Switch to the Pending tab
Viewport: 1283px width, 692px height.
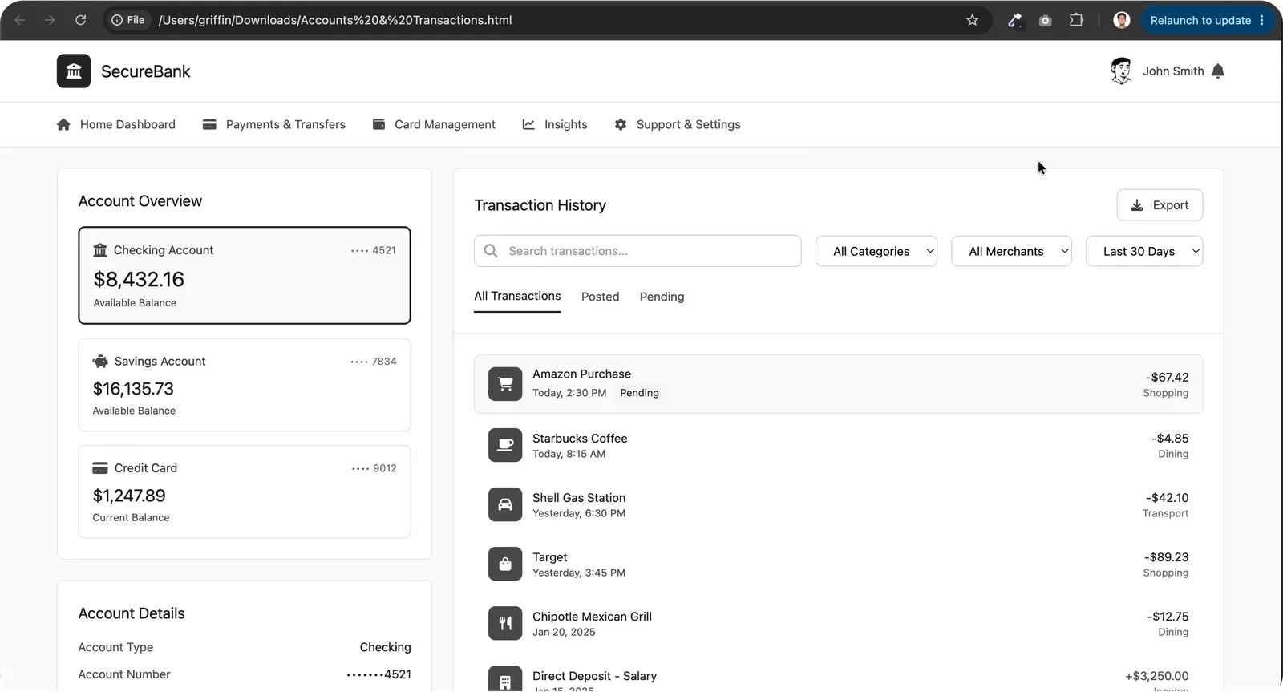coord(662,297)
